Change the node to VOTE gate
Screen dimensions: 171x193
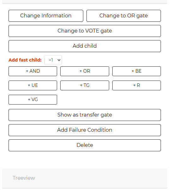[85, 31]
